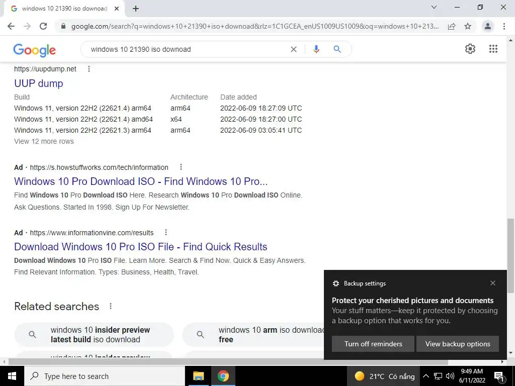This screenshot has width=515, height=386.
Task: Reload the current page
Action: click(43, 26)
